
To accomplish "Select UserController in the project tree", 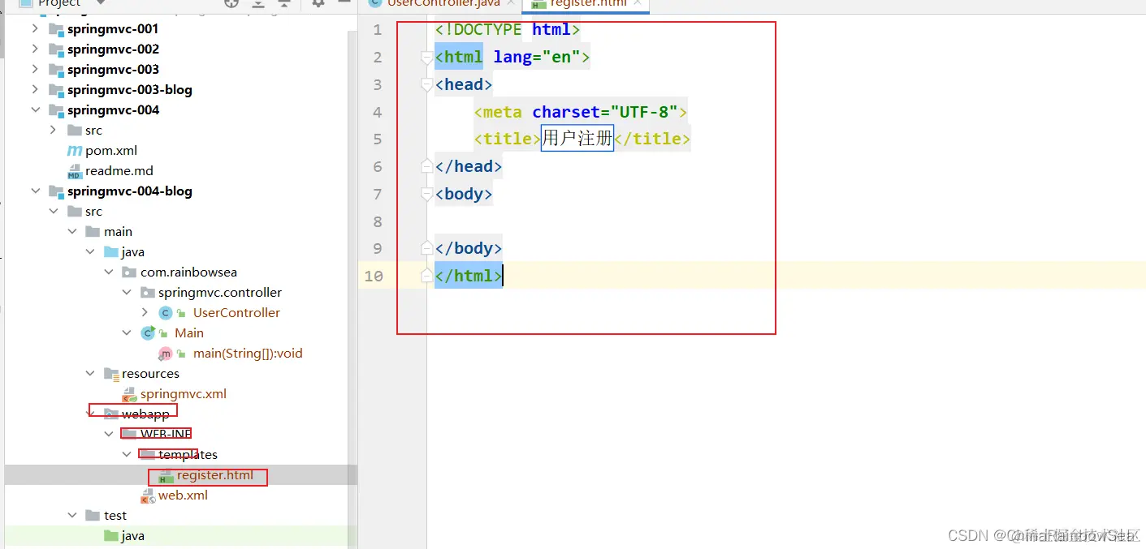I will click(x=236, y=312).
